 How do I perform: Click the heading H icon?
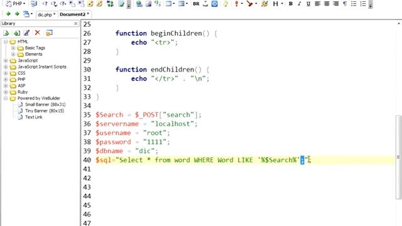(275, 4)
